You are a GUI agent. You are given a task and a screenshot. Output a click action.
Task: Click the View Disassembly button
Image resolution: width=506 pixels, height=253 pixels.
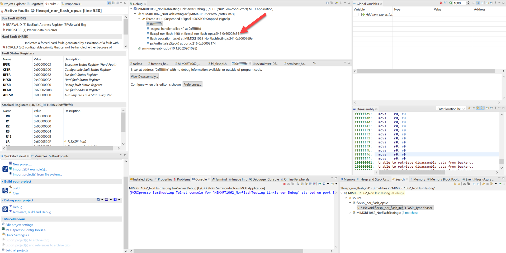[x=144, y=76]
